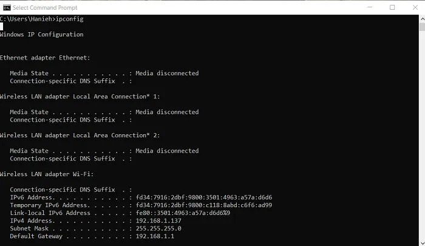Click the Windows IP Configuration line
Viewport: 425px width, 246px height.
[41, 35]
